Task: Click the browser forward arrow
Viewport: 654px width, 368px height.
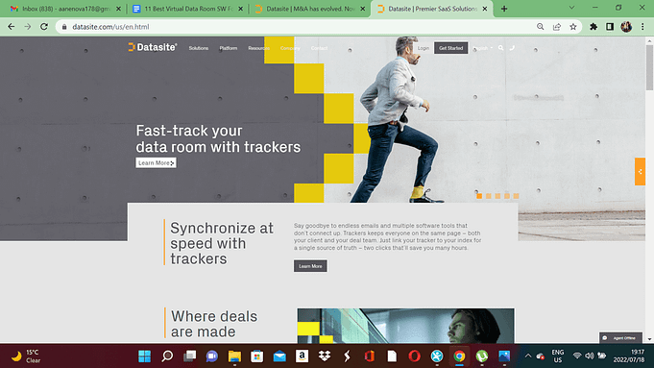Action: click(28, 27)
